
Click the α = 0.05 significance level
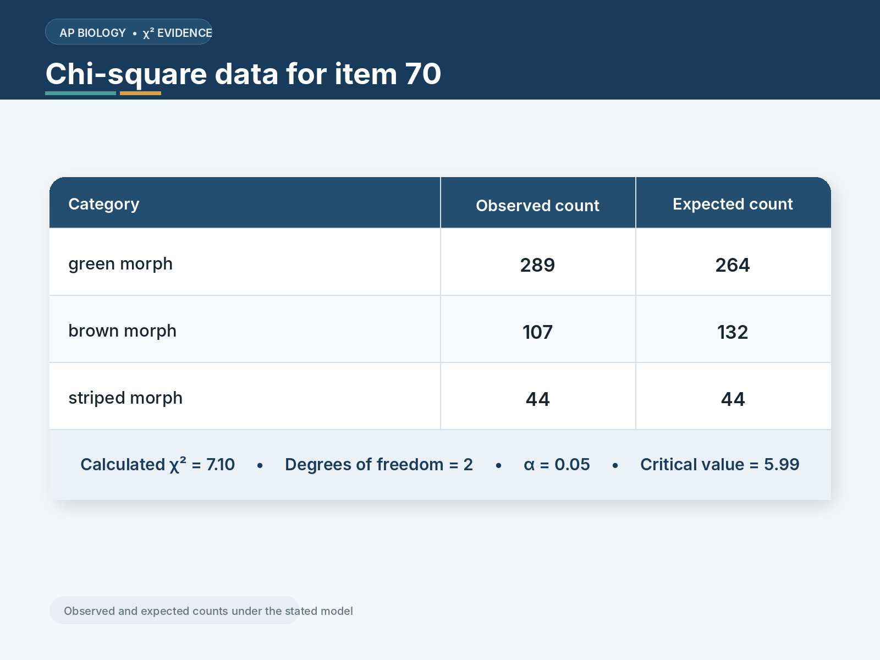point(557,465)
